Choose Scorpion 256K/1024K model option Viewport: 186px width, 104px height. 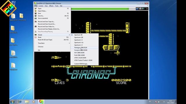tap(85, 50)
